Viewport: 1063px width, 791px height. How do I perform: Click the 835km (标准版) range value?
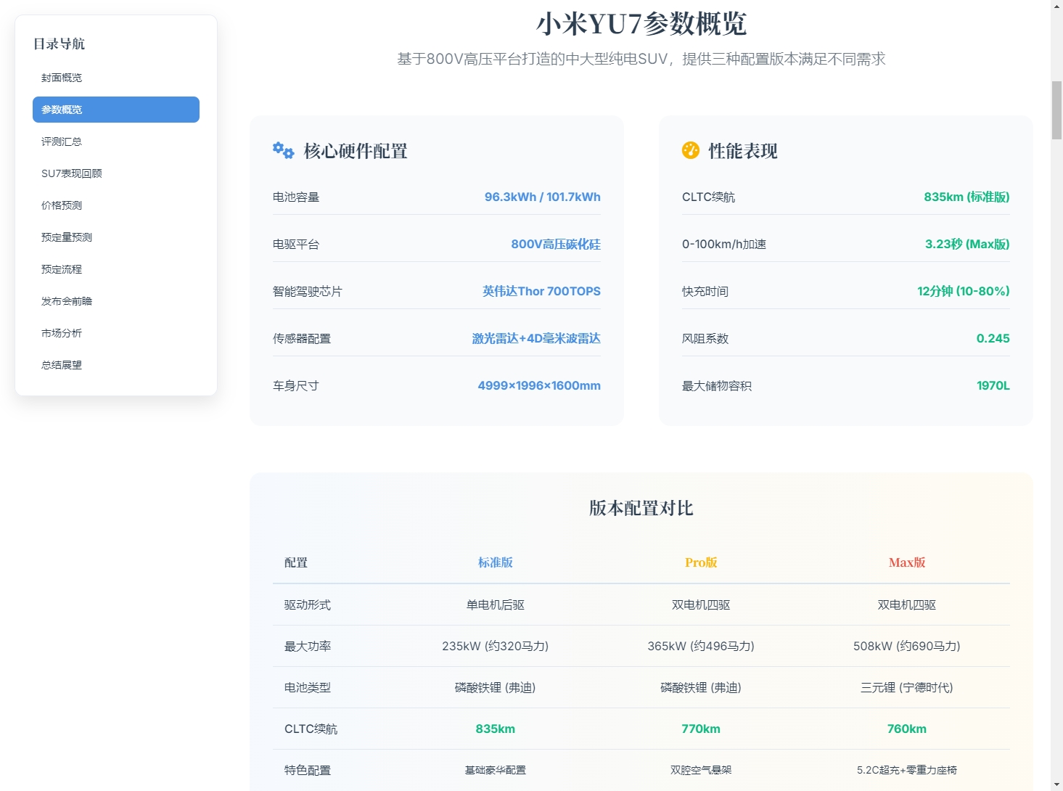(966, 197)
